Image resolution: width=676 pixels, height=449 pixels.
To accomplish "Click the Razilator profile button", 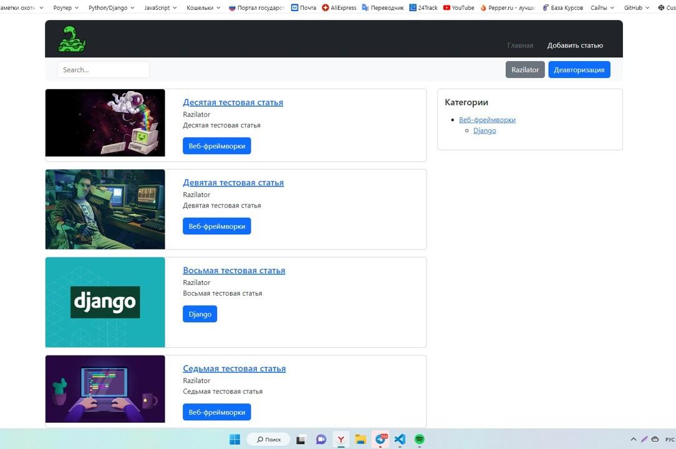I will click(525, 69).
